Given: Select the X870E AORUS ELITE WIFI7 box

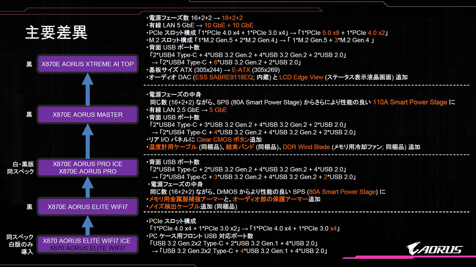Looking at the screenshot, I should click(x=88, y=207).
